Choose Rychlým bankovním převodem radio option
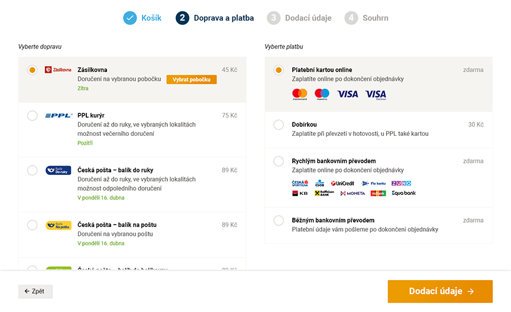The height and width of the screenshot is (312, 511). pyautogui.click(x=279, y=161)
